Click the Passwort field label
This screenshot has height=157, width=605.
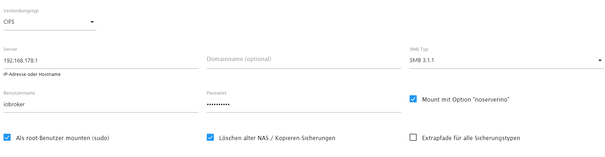216,93
